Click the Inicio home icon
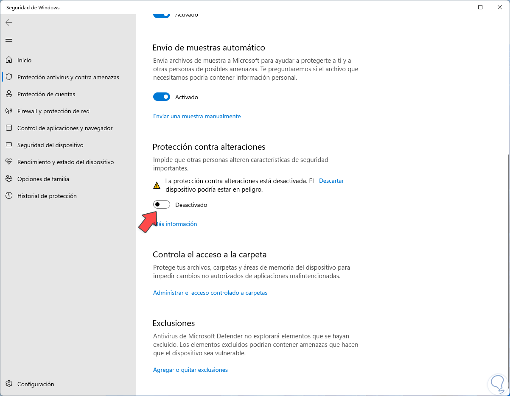The image size is (510, 396). 9,60
